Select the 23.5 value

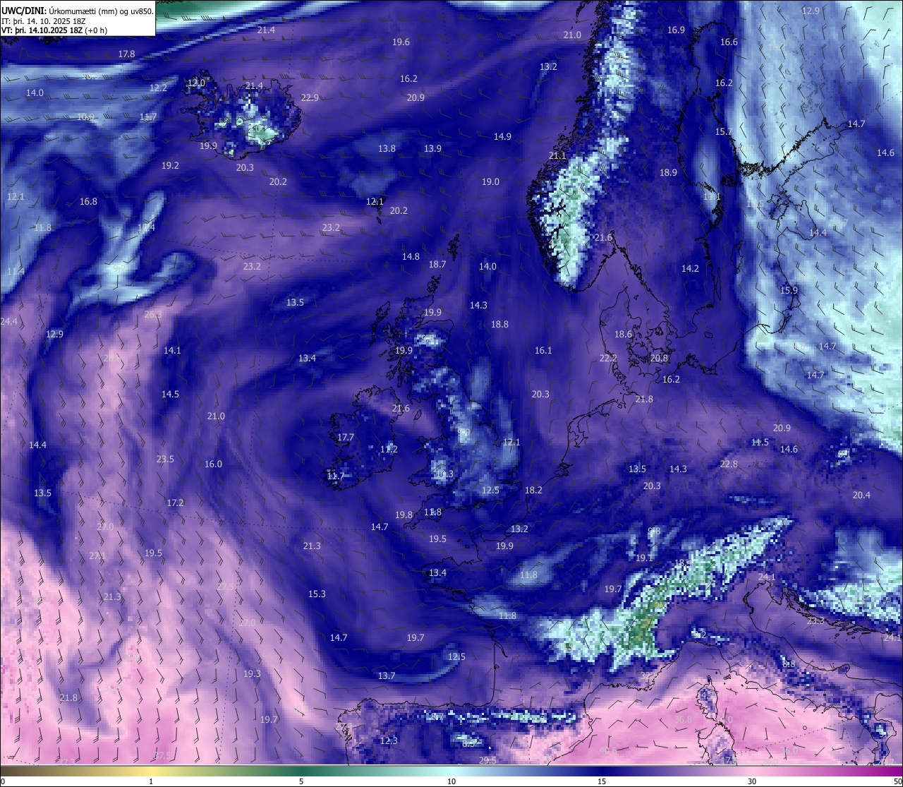point(165,459)
